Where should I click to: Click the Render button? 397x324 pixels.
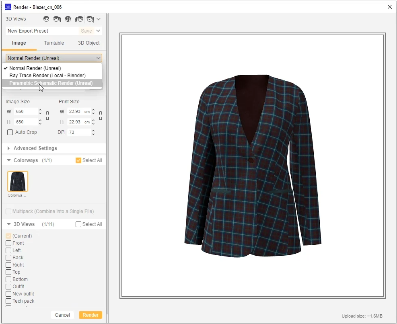click(90, 315)
